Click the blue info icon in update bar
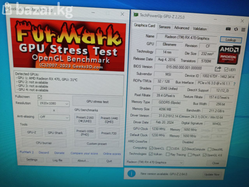Viewport: 249px width, 187px height. tap(133, 173)
